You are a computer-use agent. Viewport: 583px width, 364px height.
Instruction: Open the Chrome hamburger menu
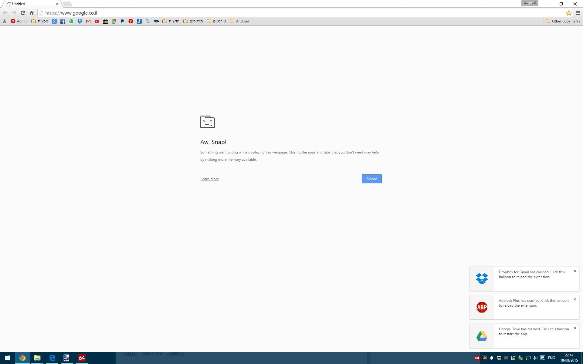click(x=578, y=13)
